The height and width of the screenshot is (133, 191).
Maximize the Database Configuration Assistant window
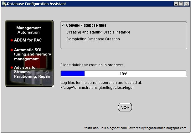(x=181, y=4)
